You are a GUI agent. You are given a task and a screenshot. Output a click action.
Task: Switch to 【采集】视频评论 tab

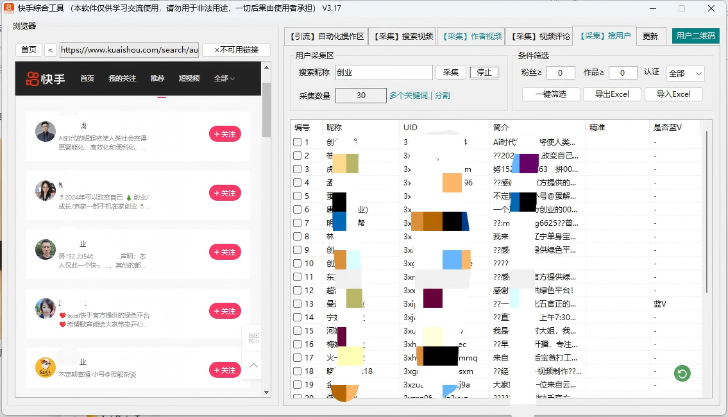[x=540, y=36]
